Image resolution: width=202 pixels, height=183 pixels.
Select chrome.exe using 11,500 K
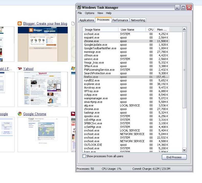(x=126, y=41)
